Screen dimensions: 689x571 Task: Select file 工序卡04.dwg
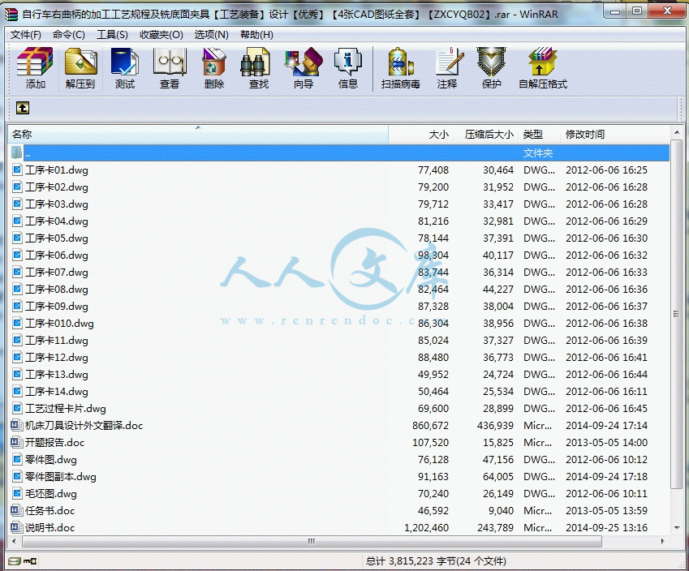pos(57,221)
